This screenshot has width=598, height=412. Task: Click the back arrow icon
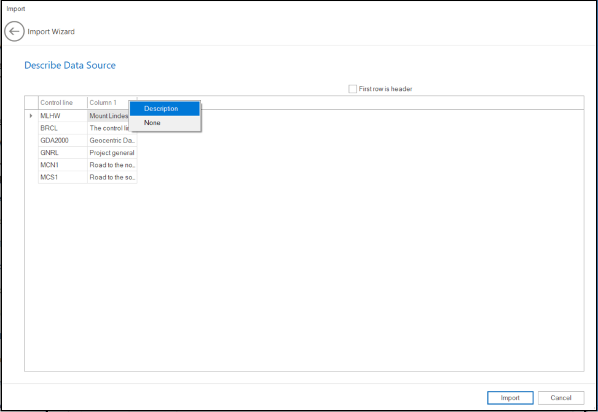[x=15, y=31]
